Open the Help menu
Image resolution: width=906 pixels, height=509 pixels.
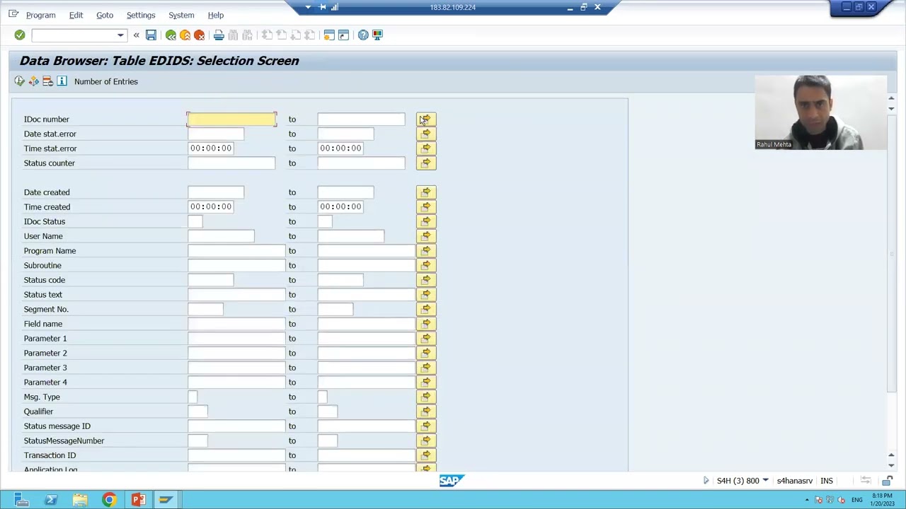215,15
